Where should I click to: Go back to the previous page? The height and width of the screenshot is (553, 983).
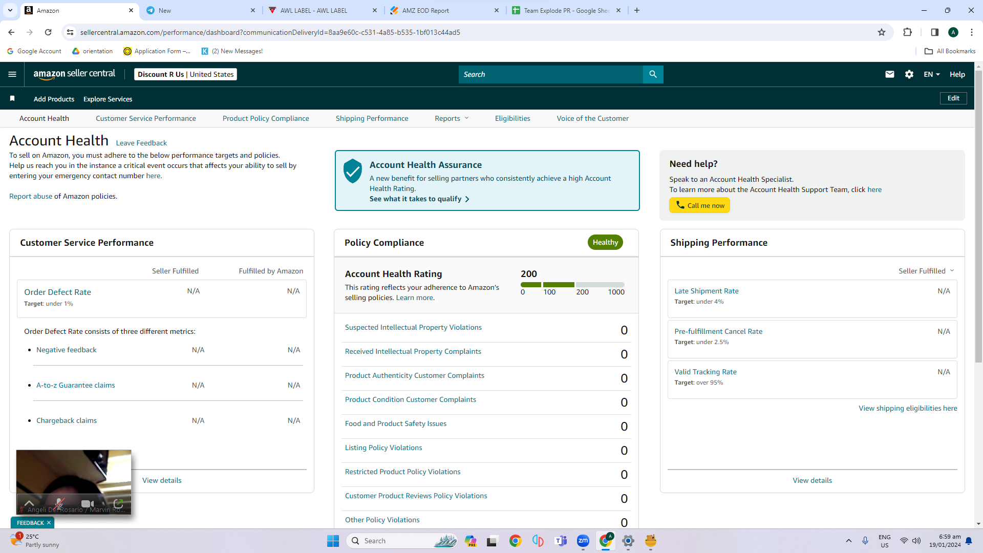pos(11,32)
